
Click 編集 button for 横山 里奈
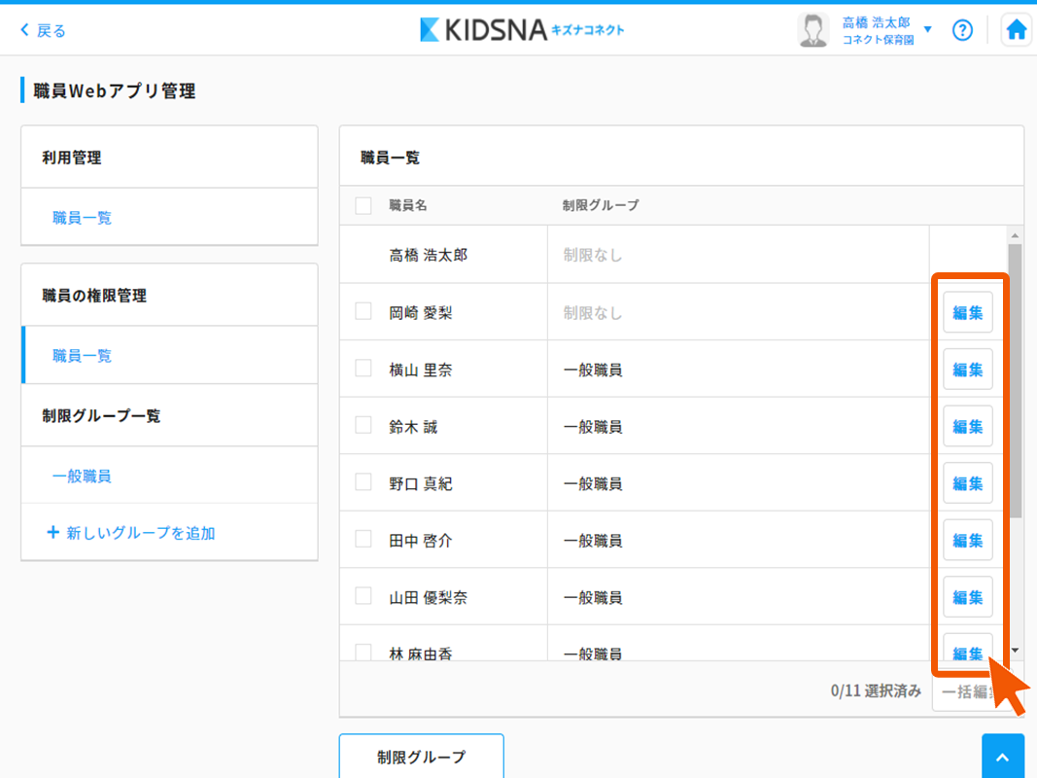(967, 370)
